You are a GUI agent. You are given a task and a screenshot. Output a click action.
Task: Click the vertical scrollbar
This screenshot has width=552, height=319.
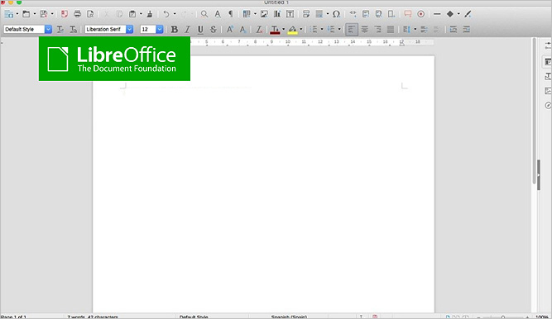tap(535, 111)
